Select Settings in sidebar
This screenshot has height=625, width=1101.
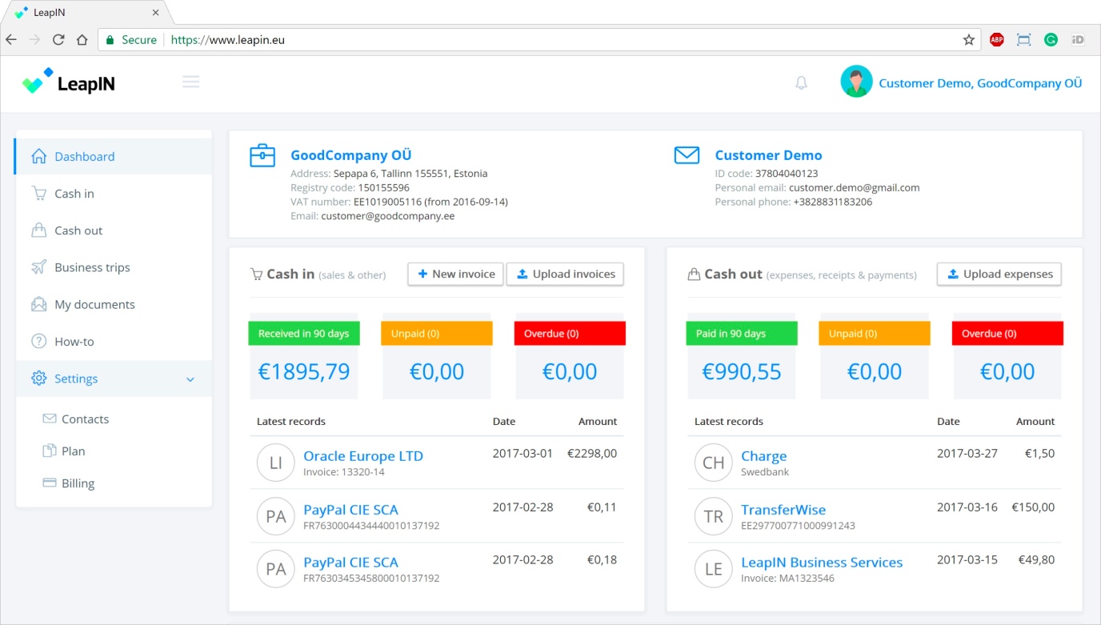tap(114, 379)
